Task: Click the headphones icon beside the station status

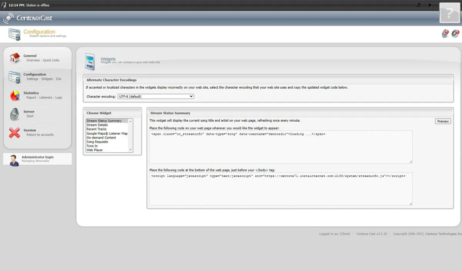Action: 4,5
